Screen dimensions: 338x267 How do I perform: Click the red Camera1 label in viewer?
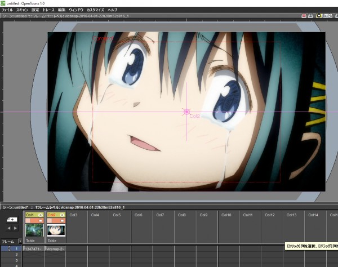click(x=103, y=38)
